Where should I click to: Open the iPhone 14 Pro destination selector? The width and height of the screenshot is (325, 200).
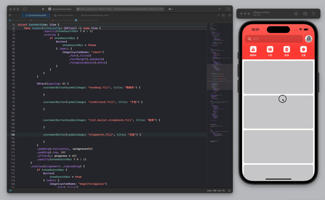[105, 9]
